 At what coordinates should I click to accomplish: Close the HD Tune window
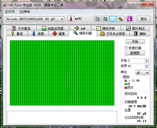(x=148, y=4)
